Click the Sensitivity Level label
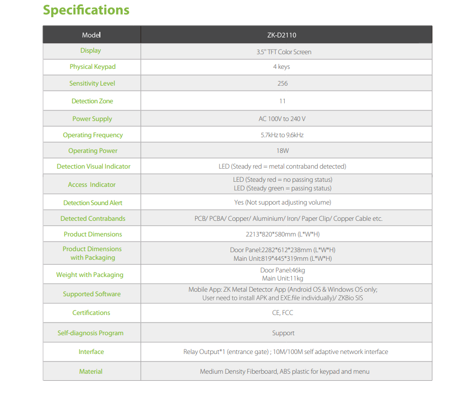 click(x=92, y=84)
